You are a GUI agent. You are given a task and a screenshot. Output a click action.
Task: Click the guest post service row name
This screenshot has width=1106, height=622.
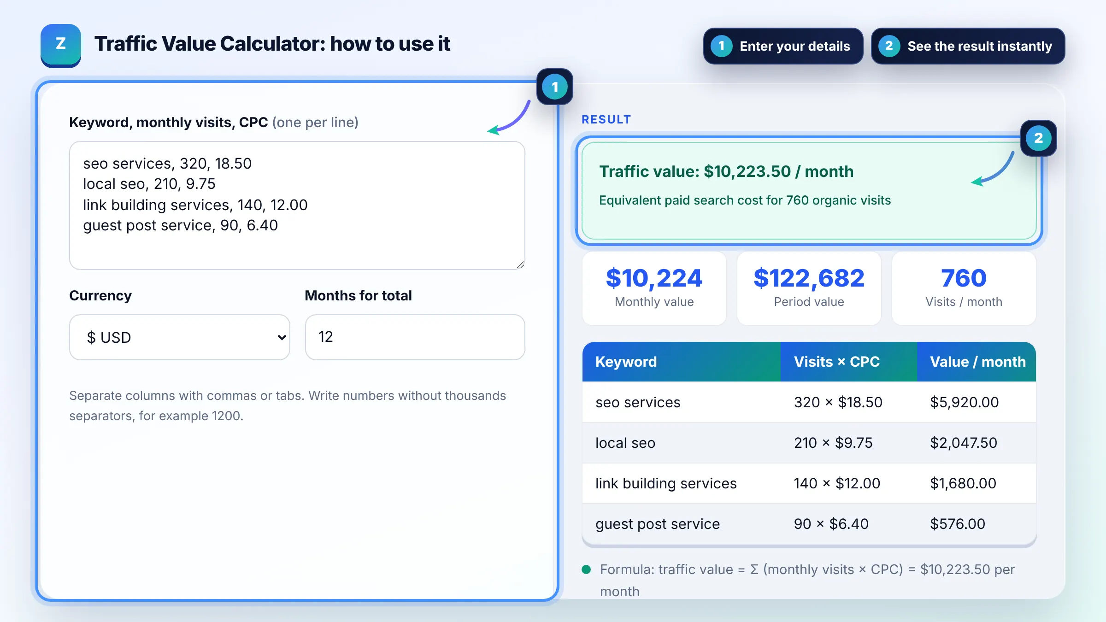658,524
